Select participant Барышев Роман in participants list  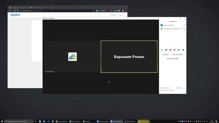tap(172, 25)
